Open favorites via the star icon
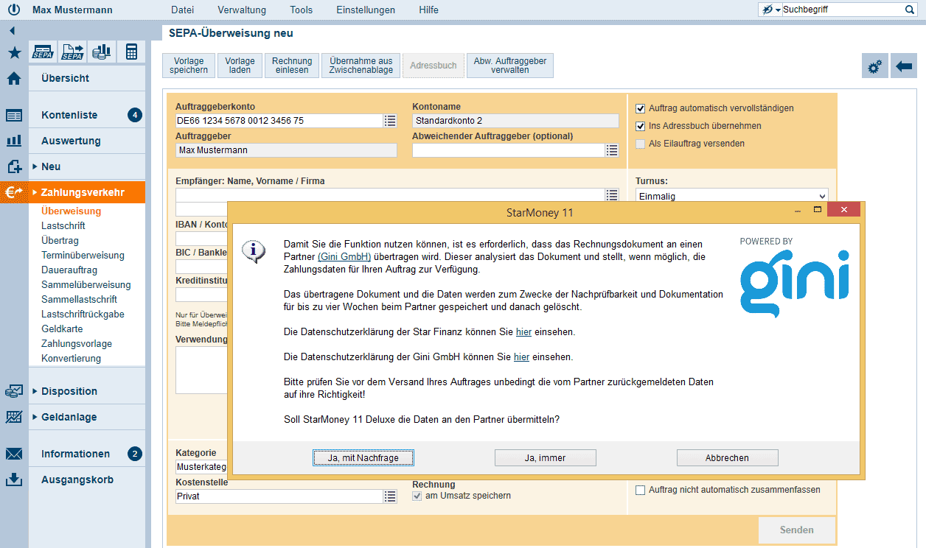The image size is (926, 548). pyautogui.click(x=14, y=52)
